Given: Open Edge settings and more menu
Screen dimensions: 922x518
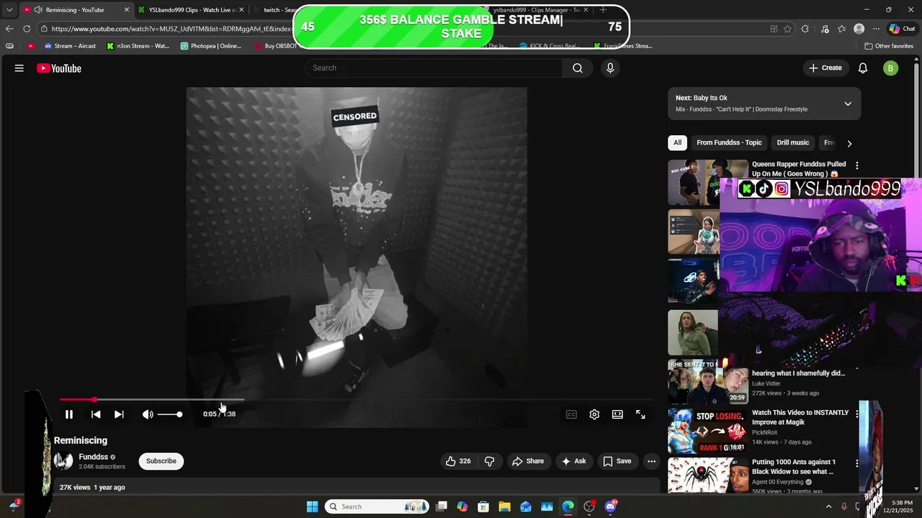Looking at the screenshot, I should coord(876,29).
